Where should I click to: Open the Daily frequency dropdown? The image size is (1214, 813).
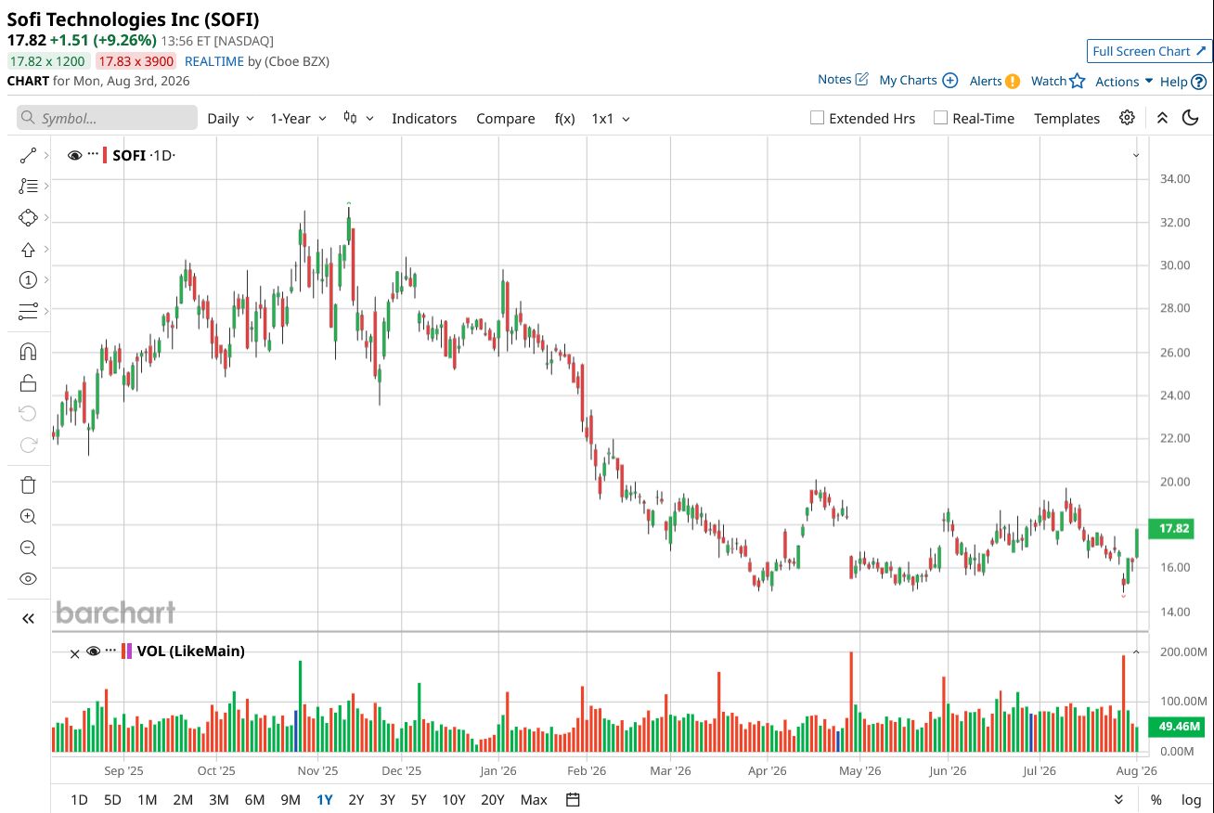[230, 118]
